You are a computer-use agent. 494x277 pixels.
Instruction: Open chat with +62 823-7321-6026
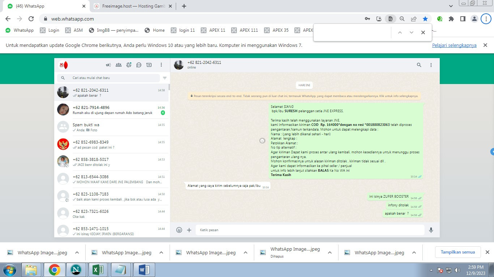[111, 214]
